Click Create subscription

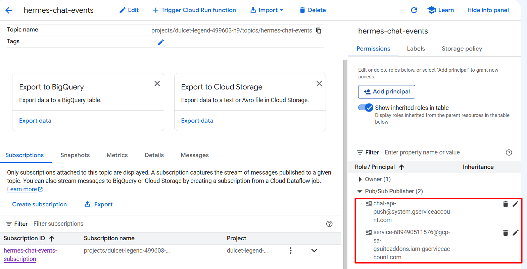pyautogui.click(x=40, y=204)
